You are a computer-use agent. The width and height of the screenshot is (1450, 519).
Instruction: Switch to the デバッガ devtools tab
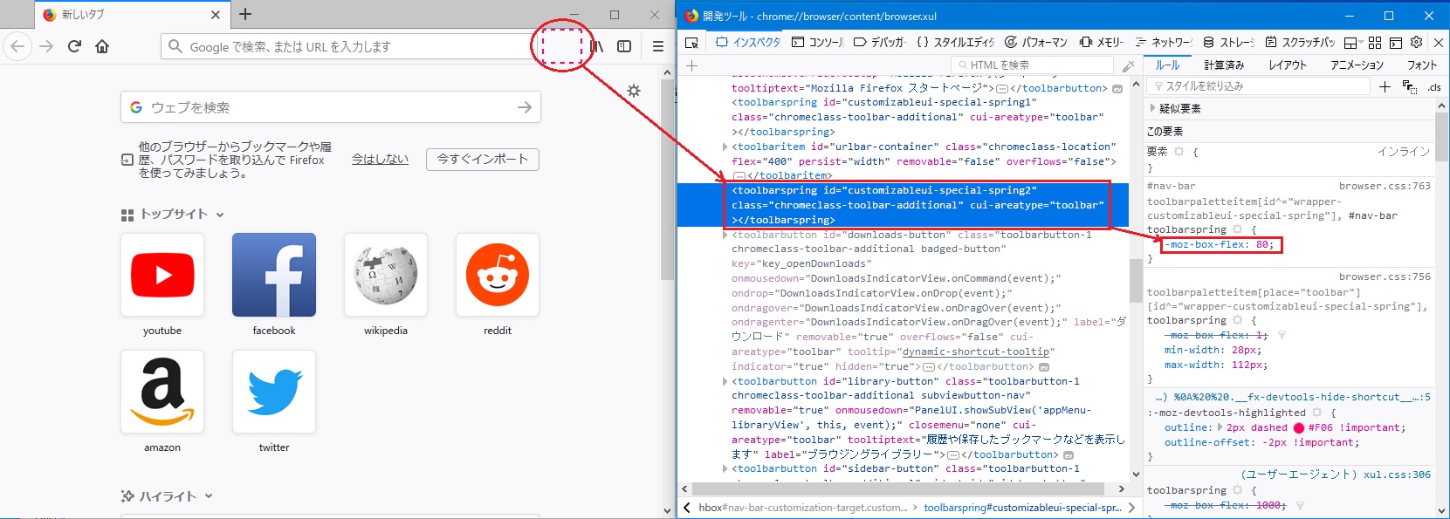880,42
